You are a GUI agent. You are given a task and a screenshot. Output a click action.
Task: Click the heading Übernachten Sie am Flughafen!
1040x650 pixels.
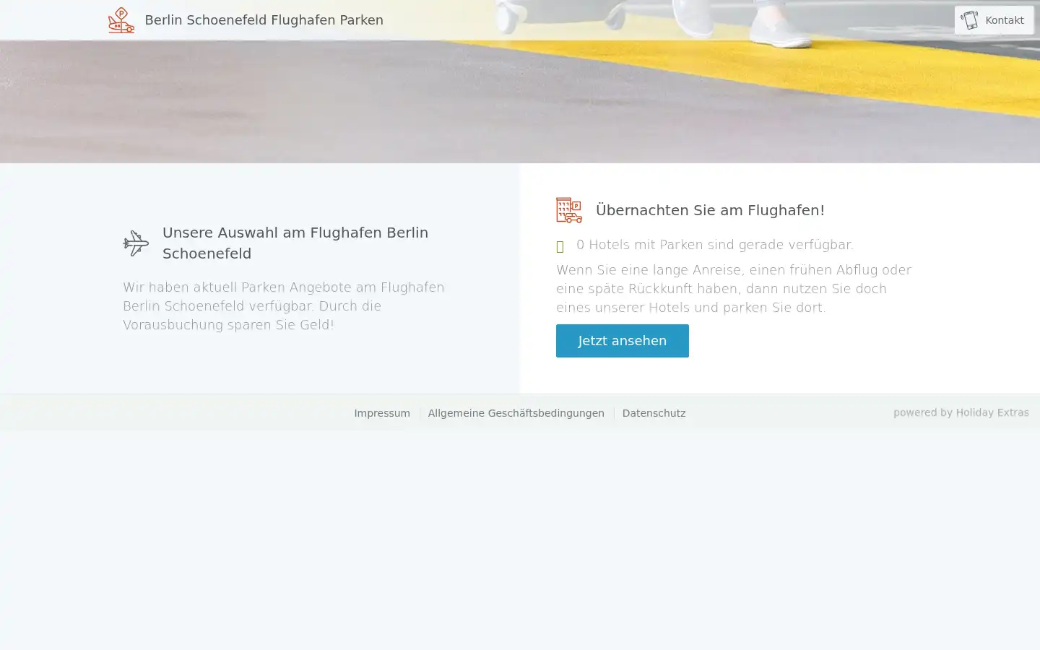pyautogui.click(x=710, y=210)
